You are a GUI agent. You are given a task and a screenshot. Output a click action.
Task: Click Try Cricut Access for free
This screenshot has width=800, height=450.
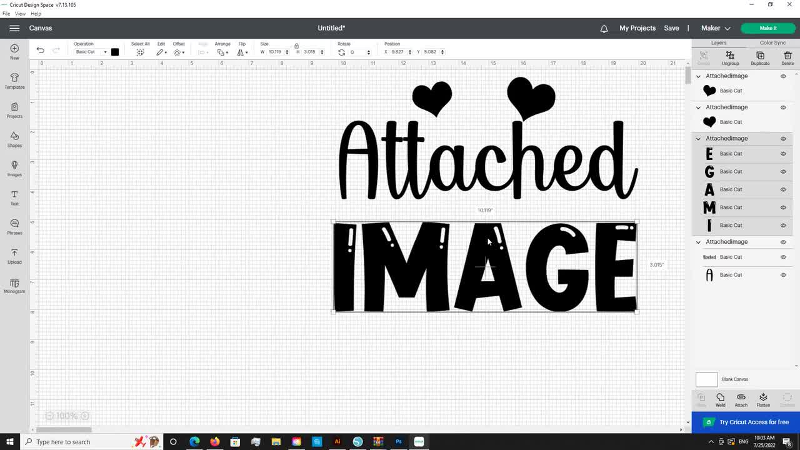click(x=746, y=422)
